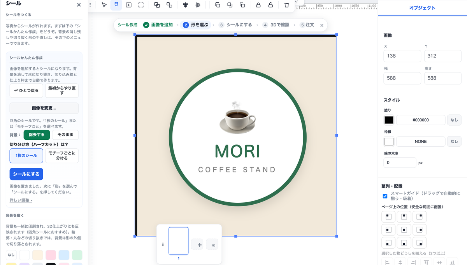
Task: Click the 画像を変更 button
Action: tap(44, 108)
